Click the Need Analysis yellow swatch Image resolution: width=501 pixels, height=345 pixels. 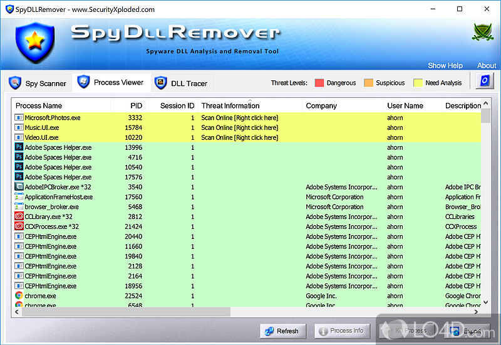[418, 83]
